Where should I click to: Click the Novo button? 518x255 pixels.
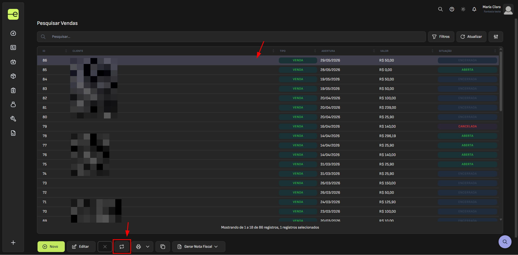pos(51,247)
